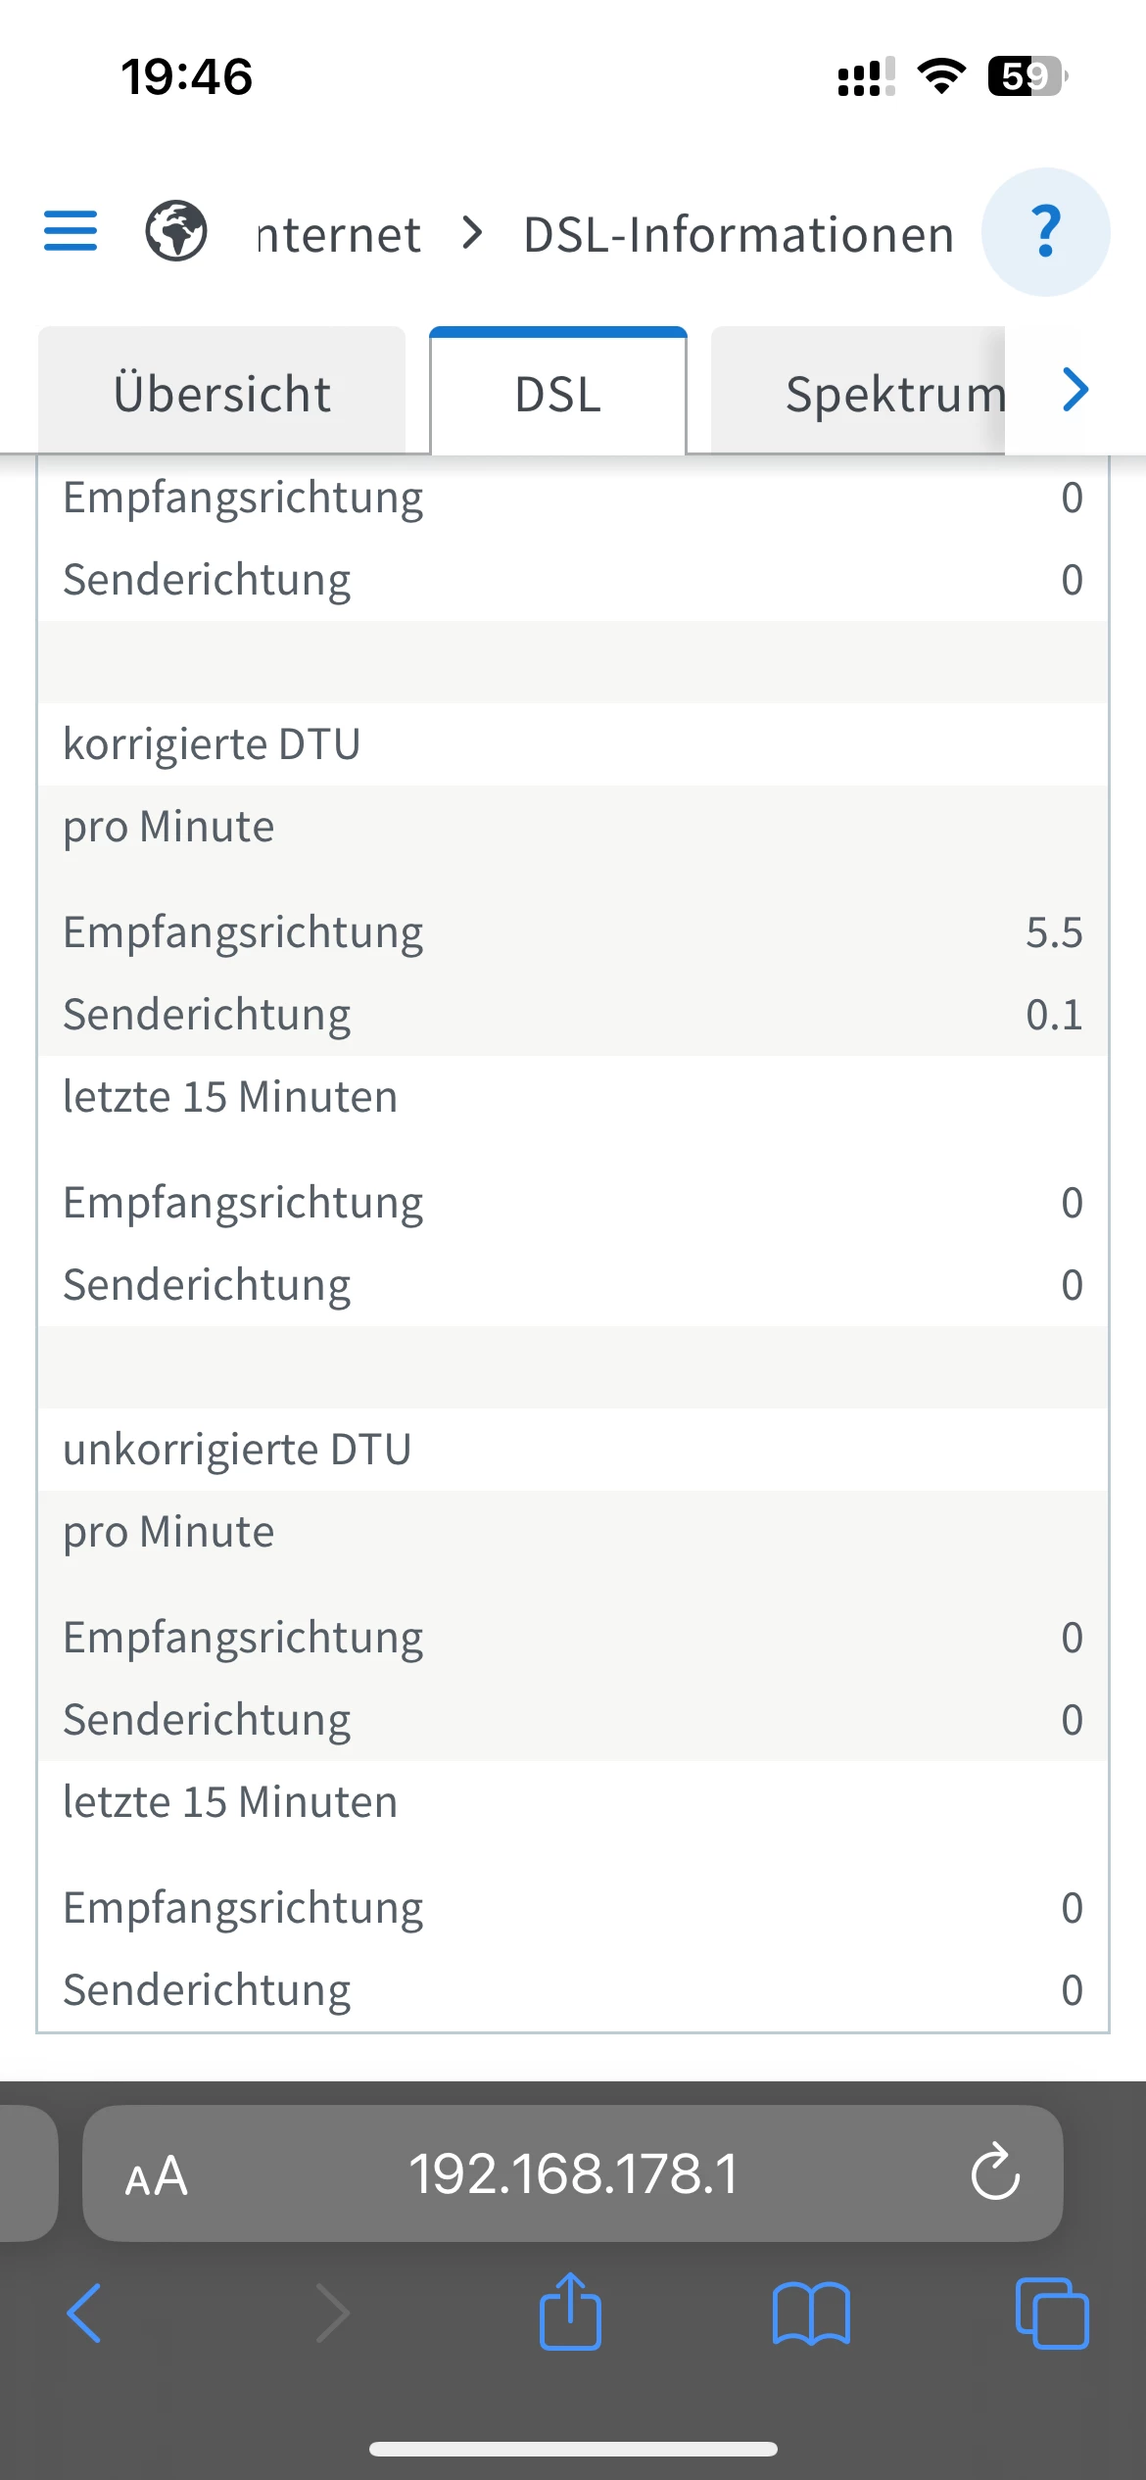
Task: Tap the korrigierte DTU section heading
Action: click(212, 744)
